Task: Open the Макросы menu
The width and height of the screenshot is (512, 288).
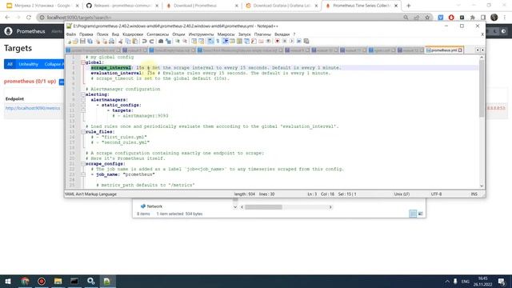Action: (226, 34)
